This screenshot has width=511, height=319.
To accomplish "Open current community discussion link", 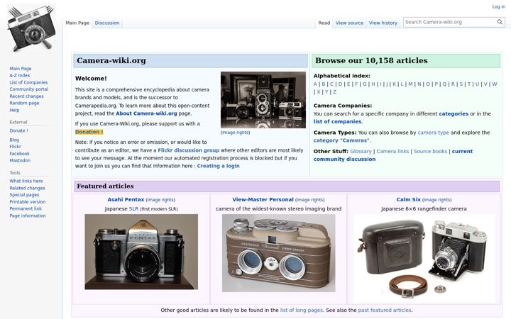I will (x=393, y=155).
